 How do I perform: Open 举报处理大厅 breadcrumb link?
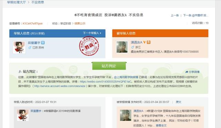coord(16,2)
